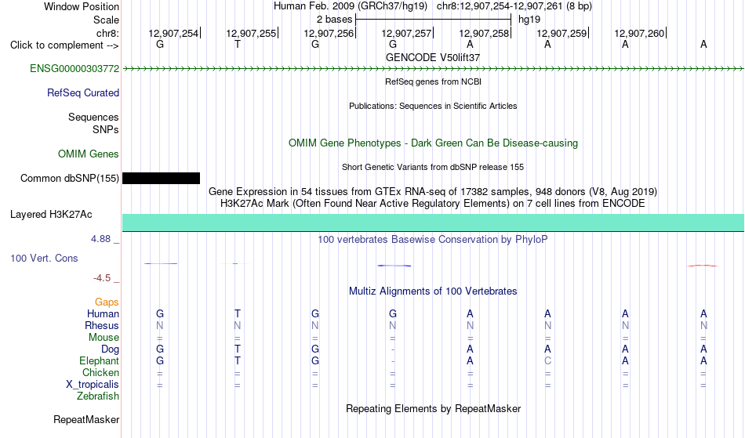Image resolution: width=745 pixels, height=438 pixels.
Task: Click the T base in the reference sequence row
Action: (x=238, y=45)
